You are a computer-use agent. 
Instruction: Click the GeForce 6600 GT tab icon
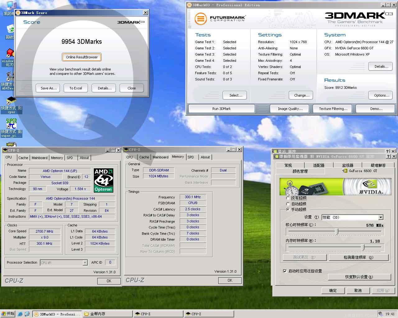[x=345, y=171]
